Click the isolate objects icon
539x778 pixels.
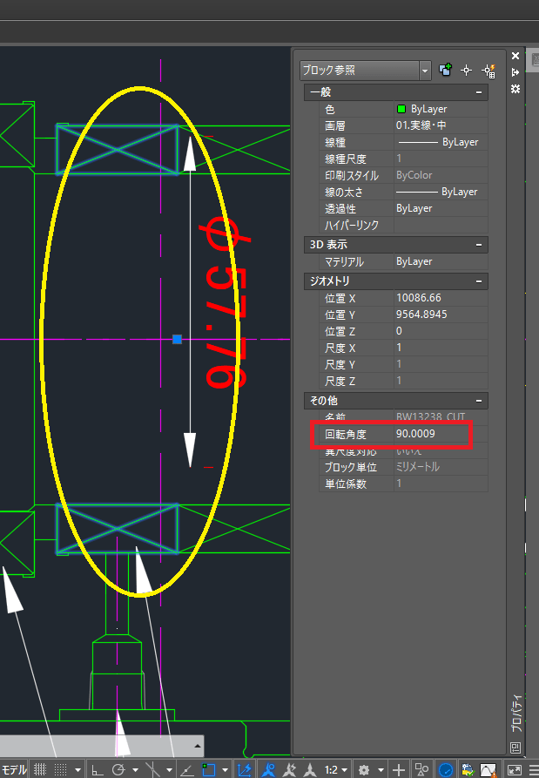click(x=421, y=769)
